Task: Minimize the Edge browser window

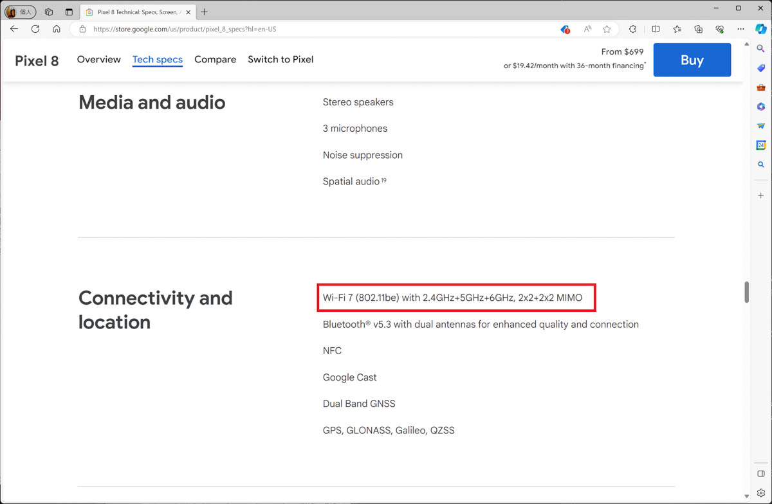Action: coord(717,8)
